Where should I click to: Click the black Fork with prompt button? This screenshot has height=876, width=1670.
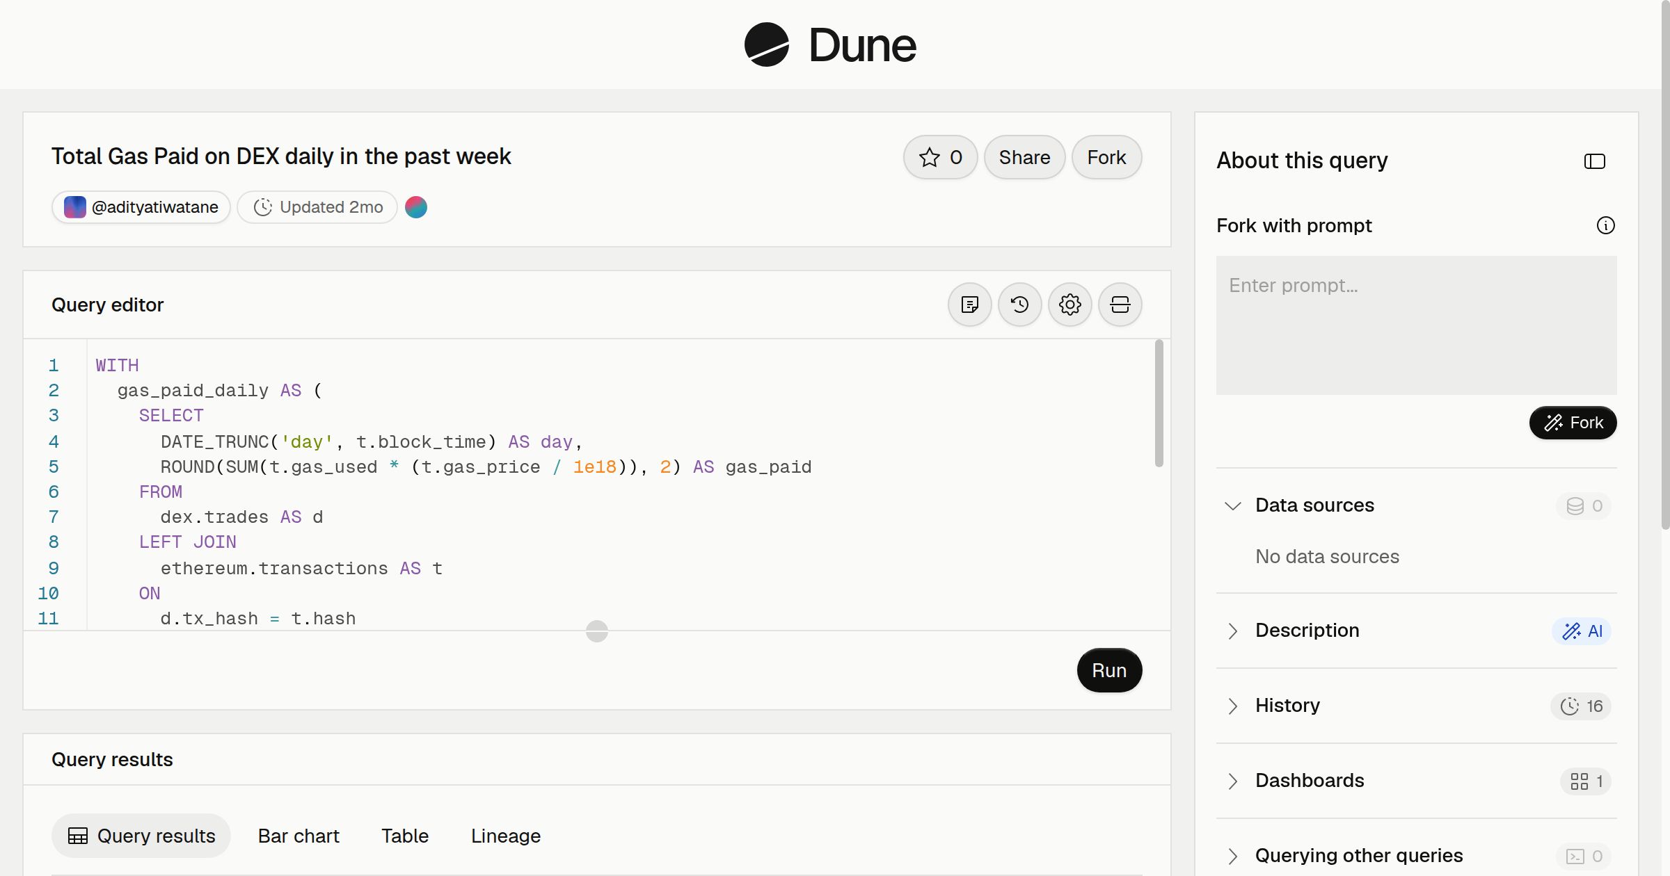tap(1573, 423)
